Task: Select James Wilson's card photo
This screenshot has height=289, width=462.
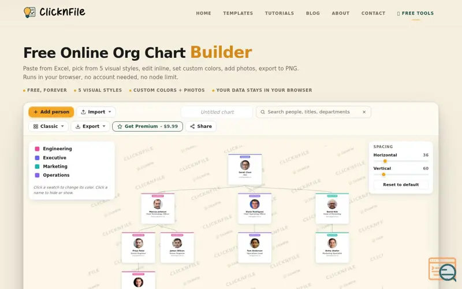Action: (x=177, y=243)
